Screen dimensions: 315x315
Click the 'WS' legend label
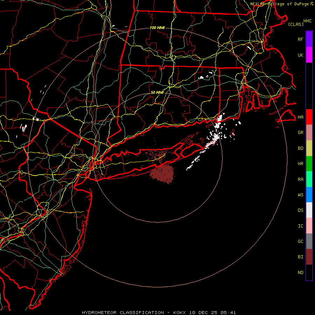[x=300, y=195]
